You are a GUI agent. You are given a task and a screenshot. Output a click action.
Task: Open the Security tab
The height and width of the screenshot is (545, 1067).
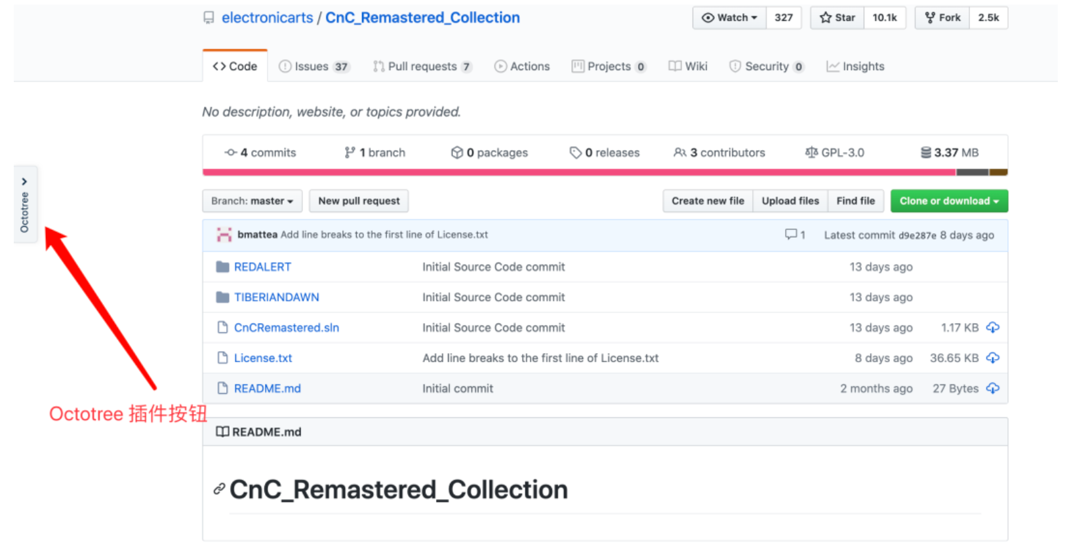pos(767,66)
